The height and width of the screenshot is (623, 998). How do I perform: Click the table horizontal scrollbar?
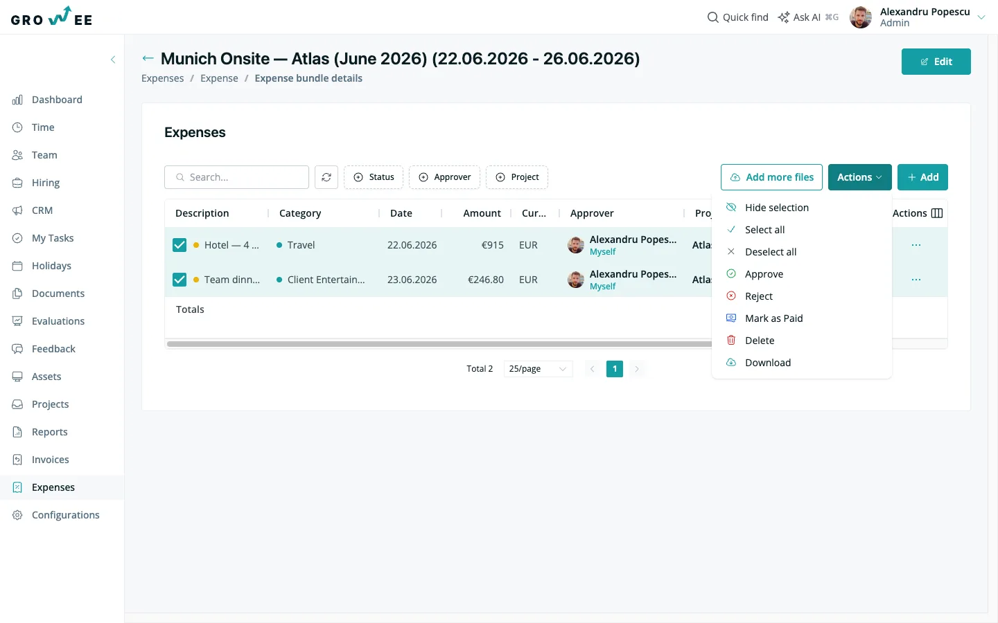(x=439, y=343)
